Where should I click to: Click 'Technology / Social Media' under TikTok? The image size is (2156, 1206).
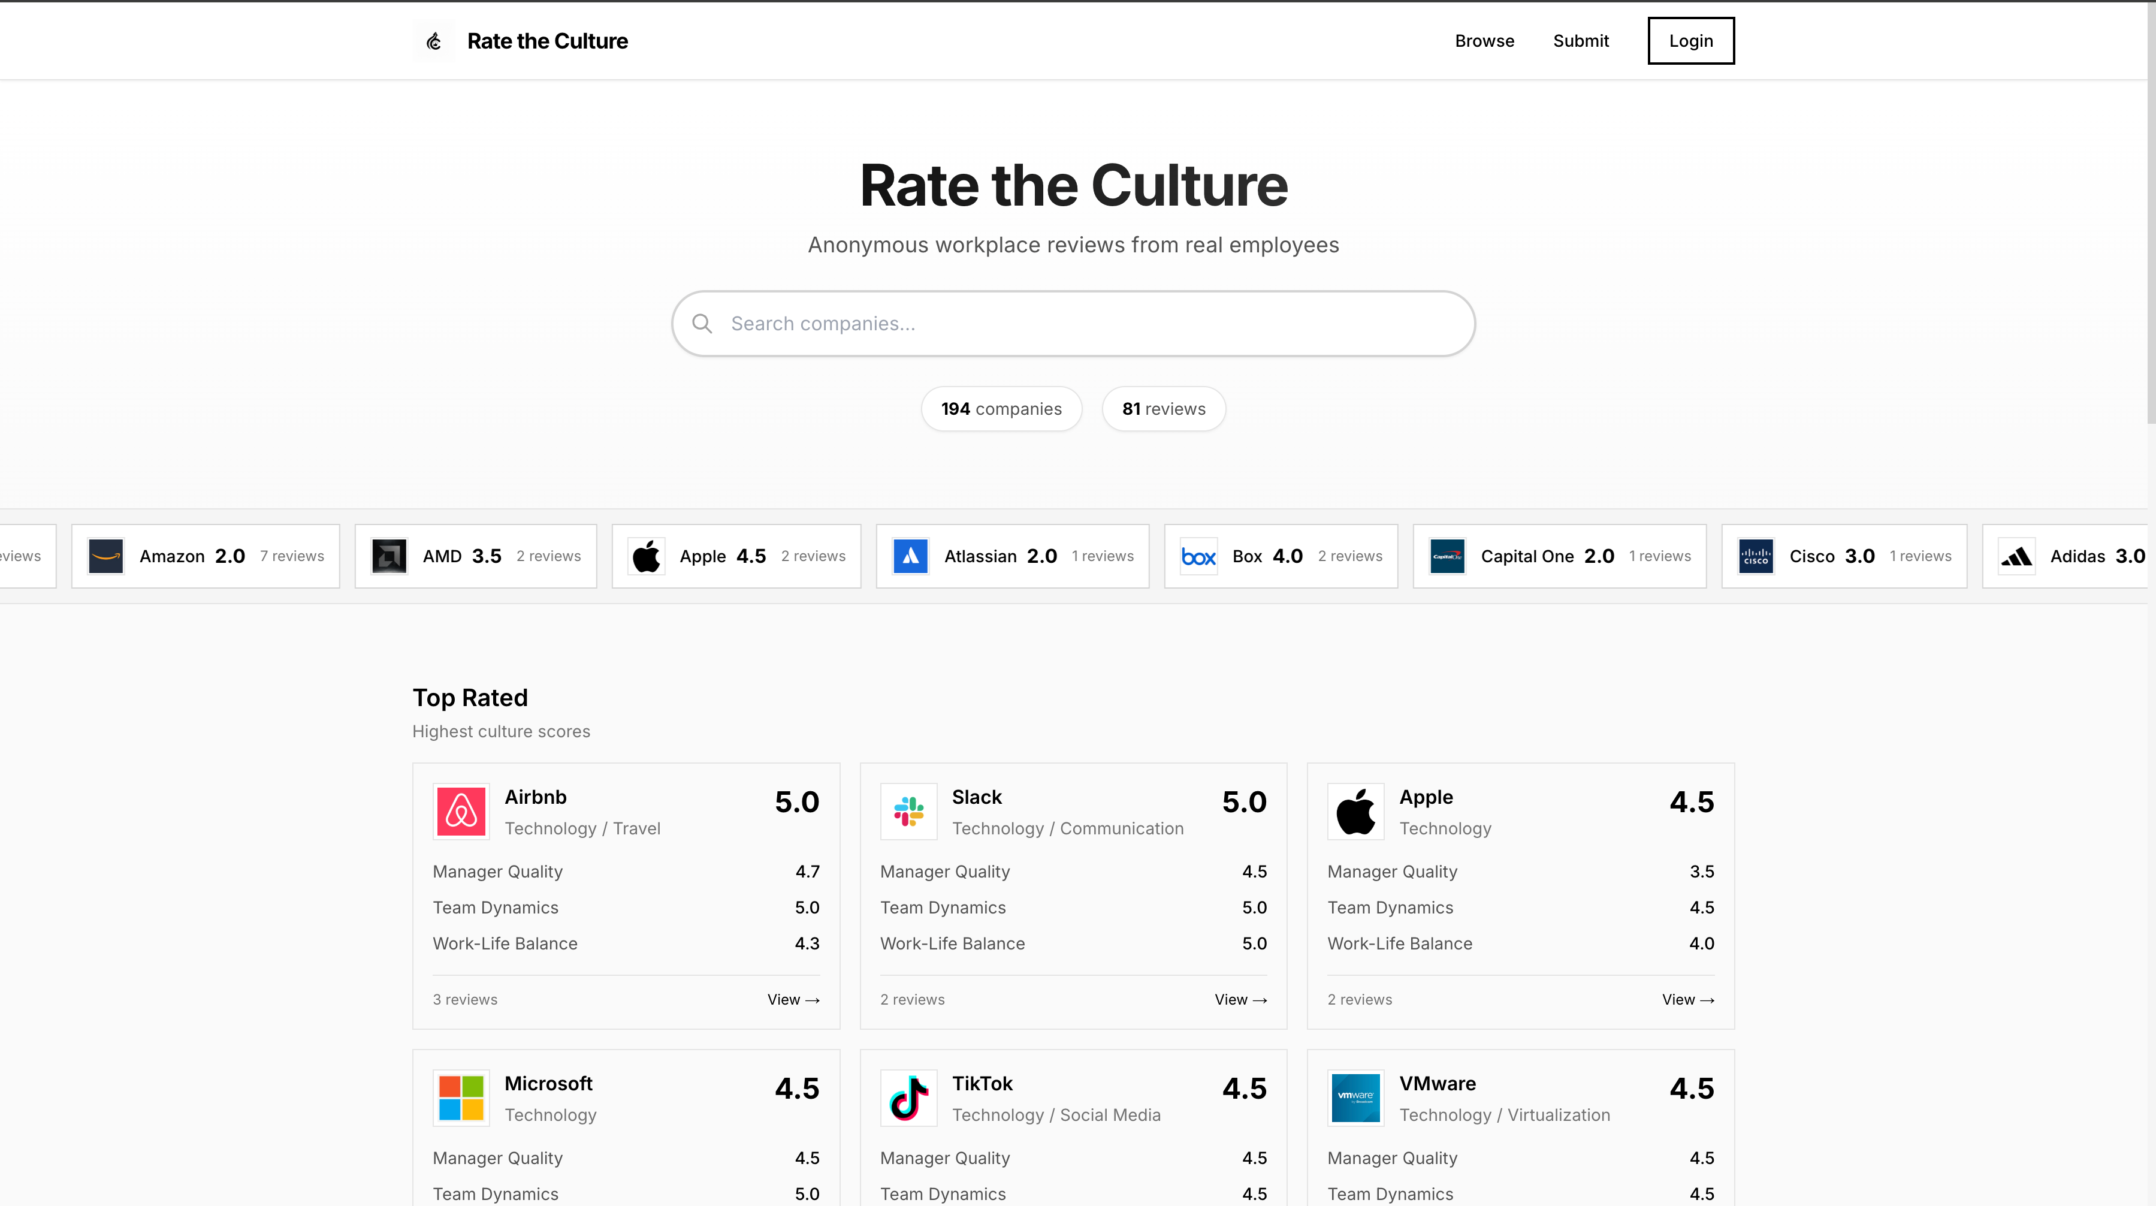pos(1056,1115)
